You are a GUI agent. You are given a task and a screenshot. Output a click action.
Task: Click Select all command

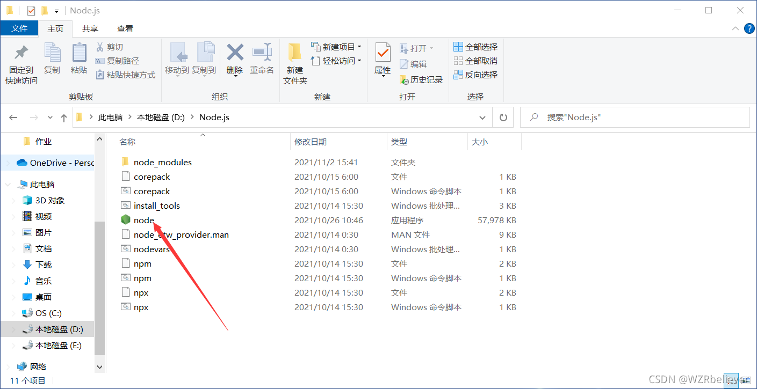pyautogui.click(x=475, y=47)
